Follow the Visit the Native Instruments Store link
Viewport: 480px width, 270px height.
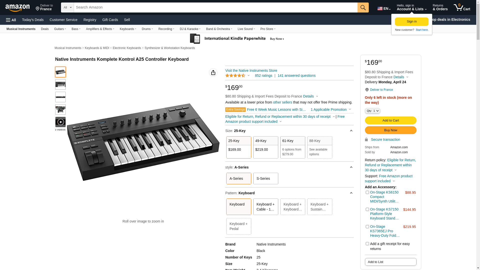pyautogui.click(x=251, y=70)
